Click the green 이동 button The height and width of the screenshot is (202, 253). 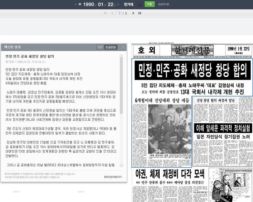click(x=149, y=4)
